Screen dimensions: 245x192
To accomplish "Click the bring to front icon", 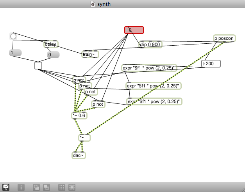I will tap(36, 187).
